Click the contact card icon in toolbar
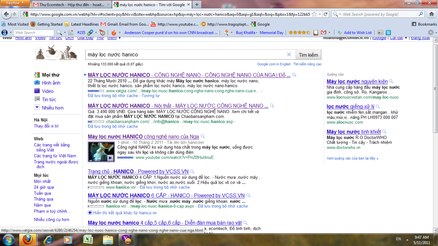This screenshot has width=438, height=246. click(x=380, y=33)
